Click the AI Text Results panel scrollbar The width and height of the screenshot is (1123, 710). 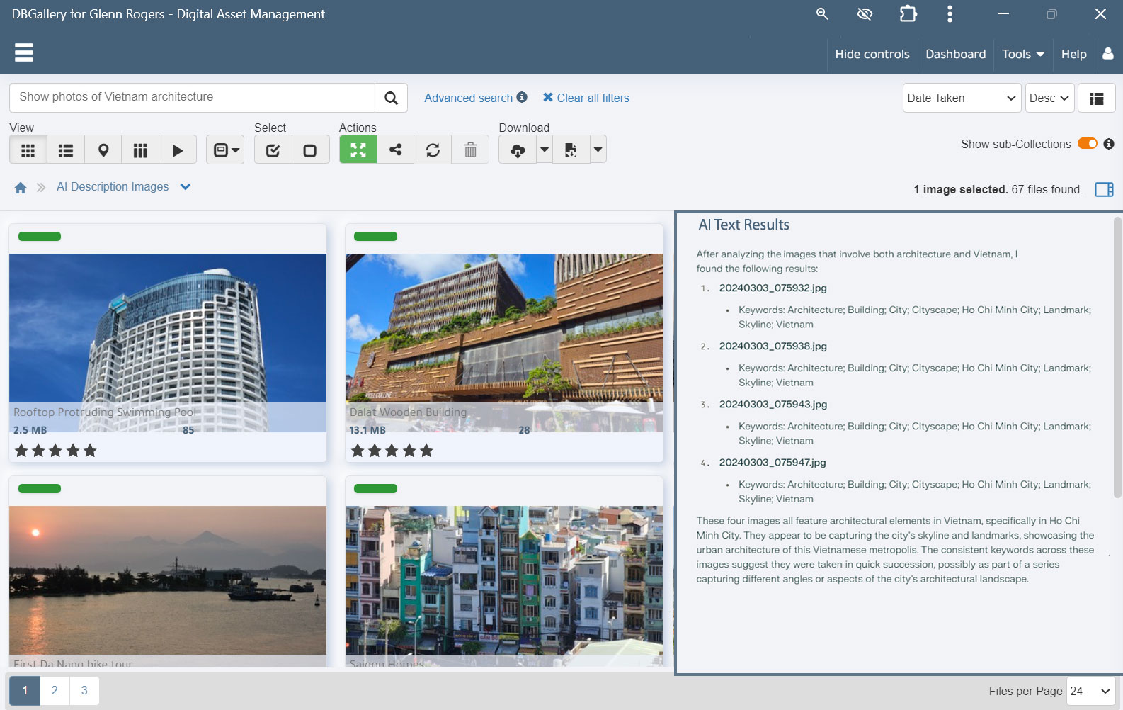pyautogui.click(x=1117, y=357)
